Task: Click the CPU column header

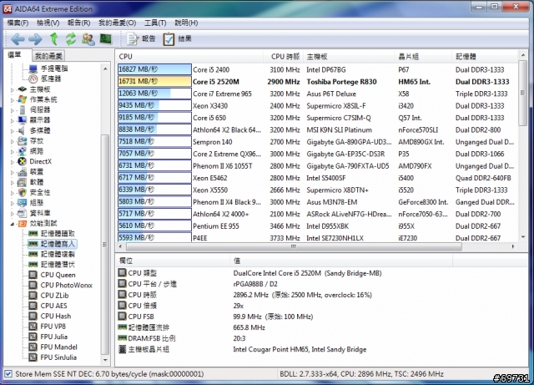Action: click(x=190, y=57)
